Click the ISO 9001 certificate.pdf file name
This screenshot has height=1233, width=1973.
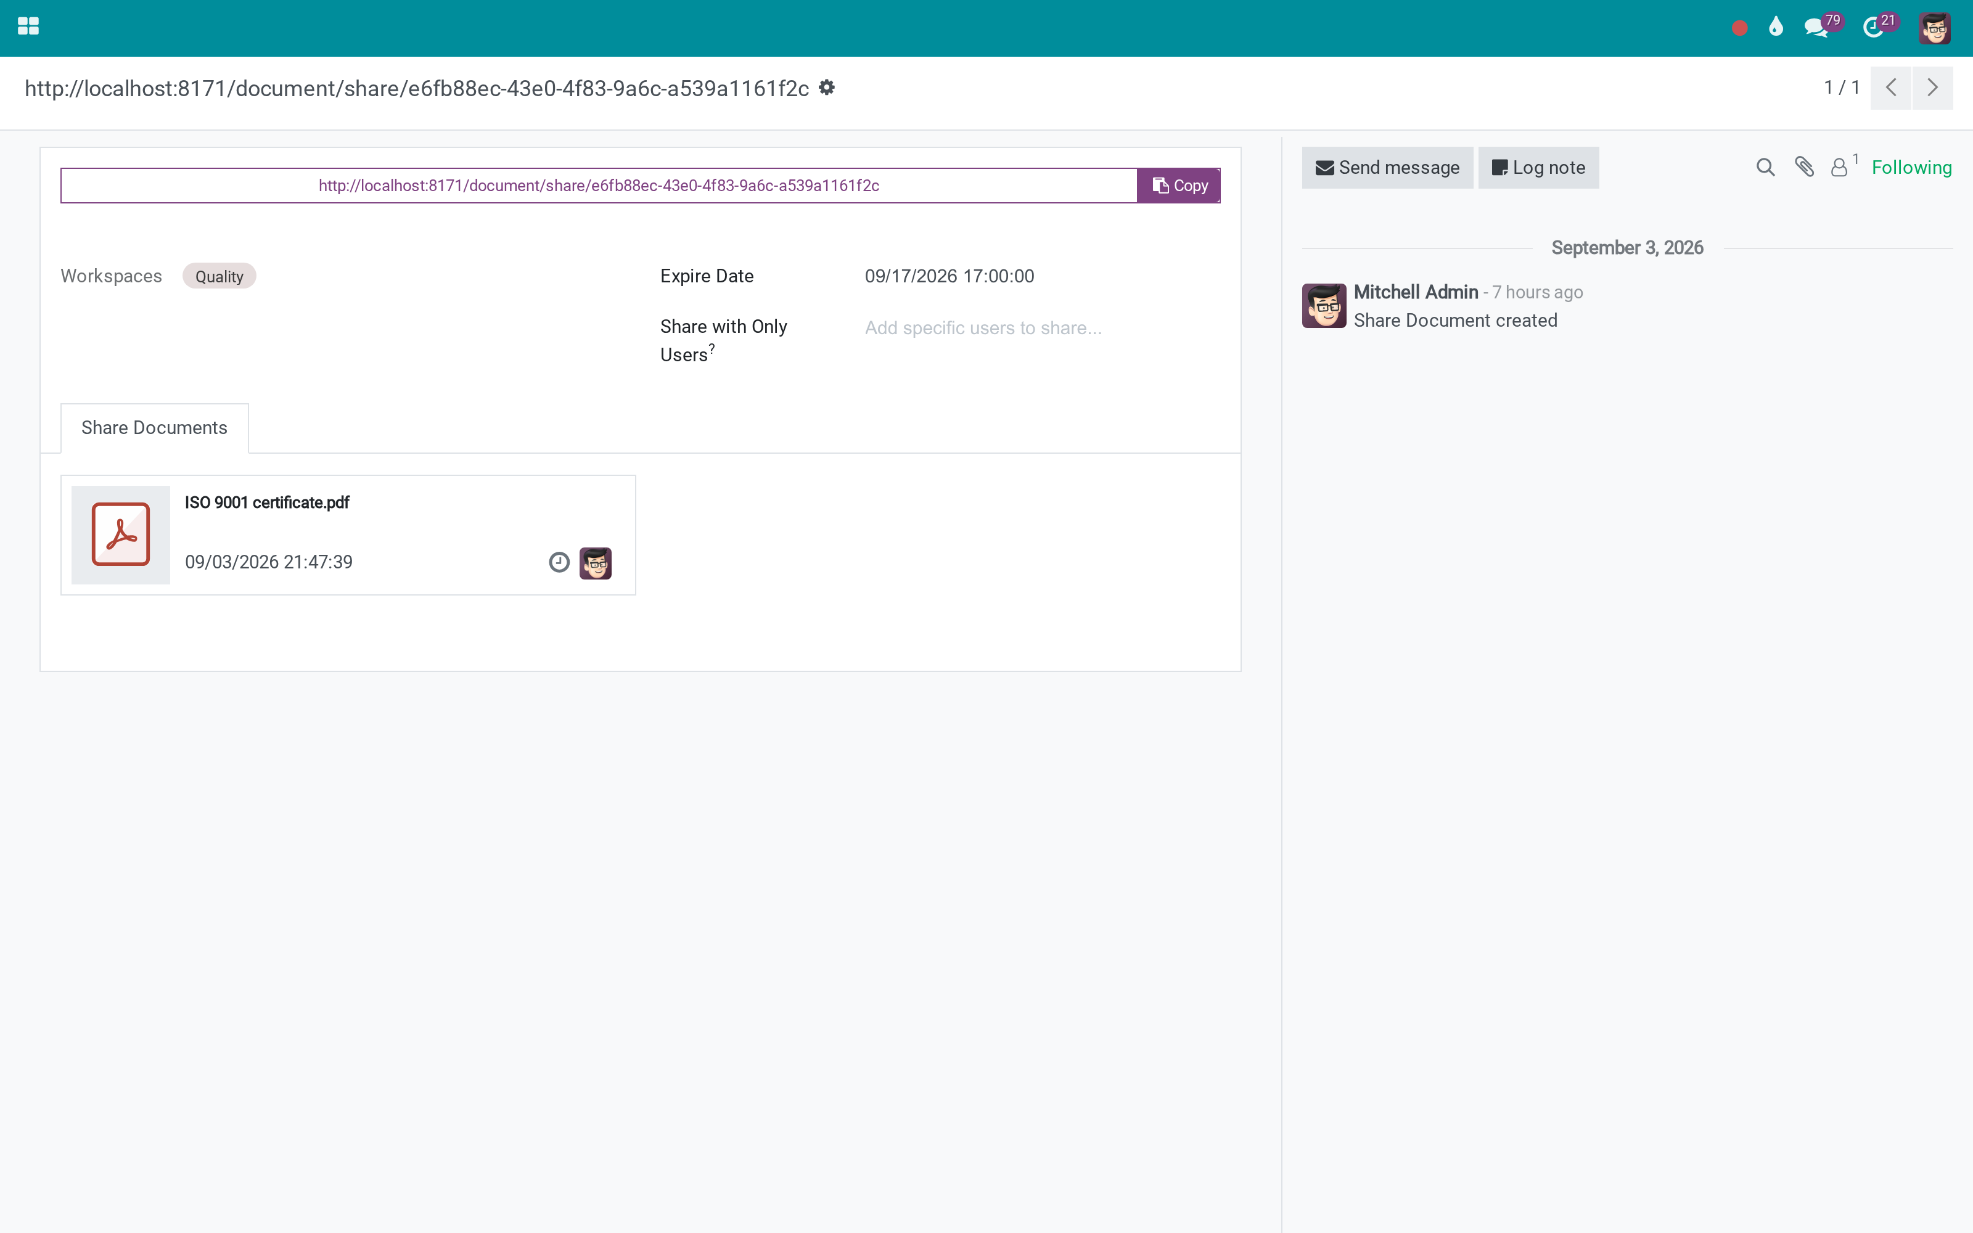[x=266, y=502]
